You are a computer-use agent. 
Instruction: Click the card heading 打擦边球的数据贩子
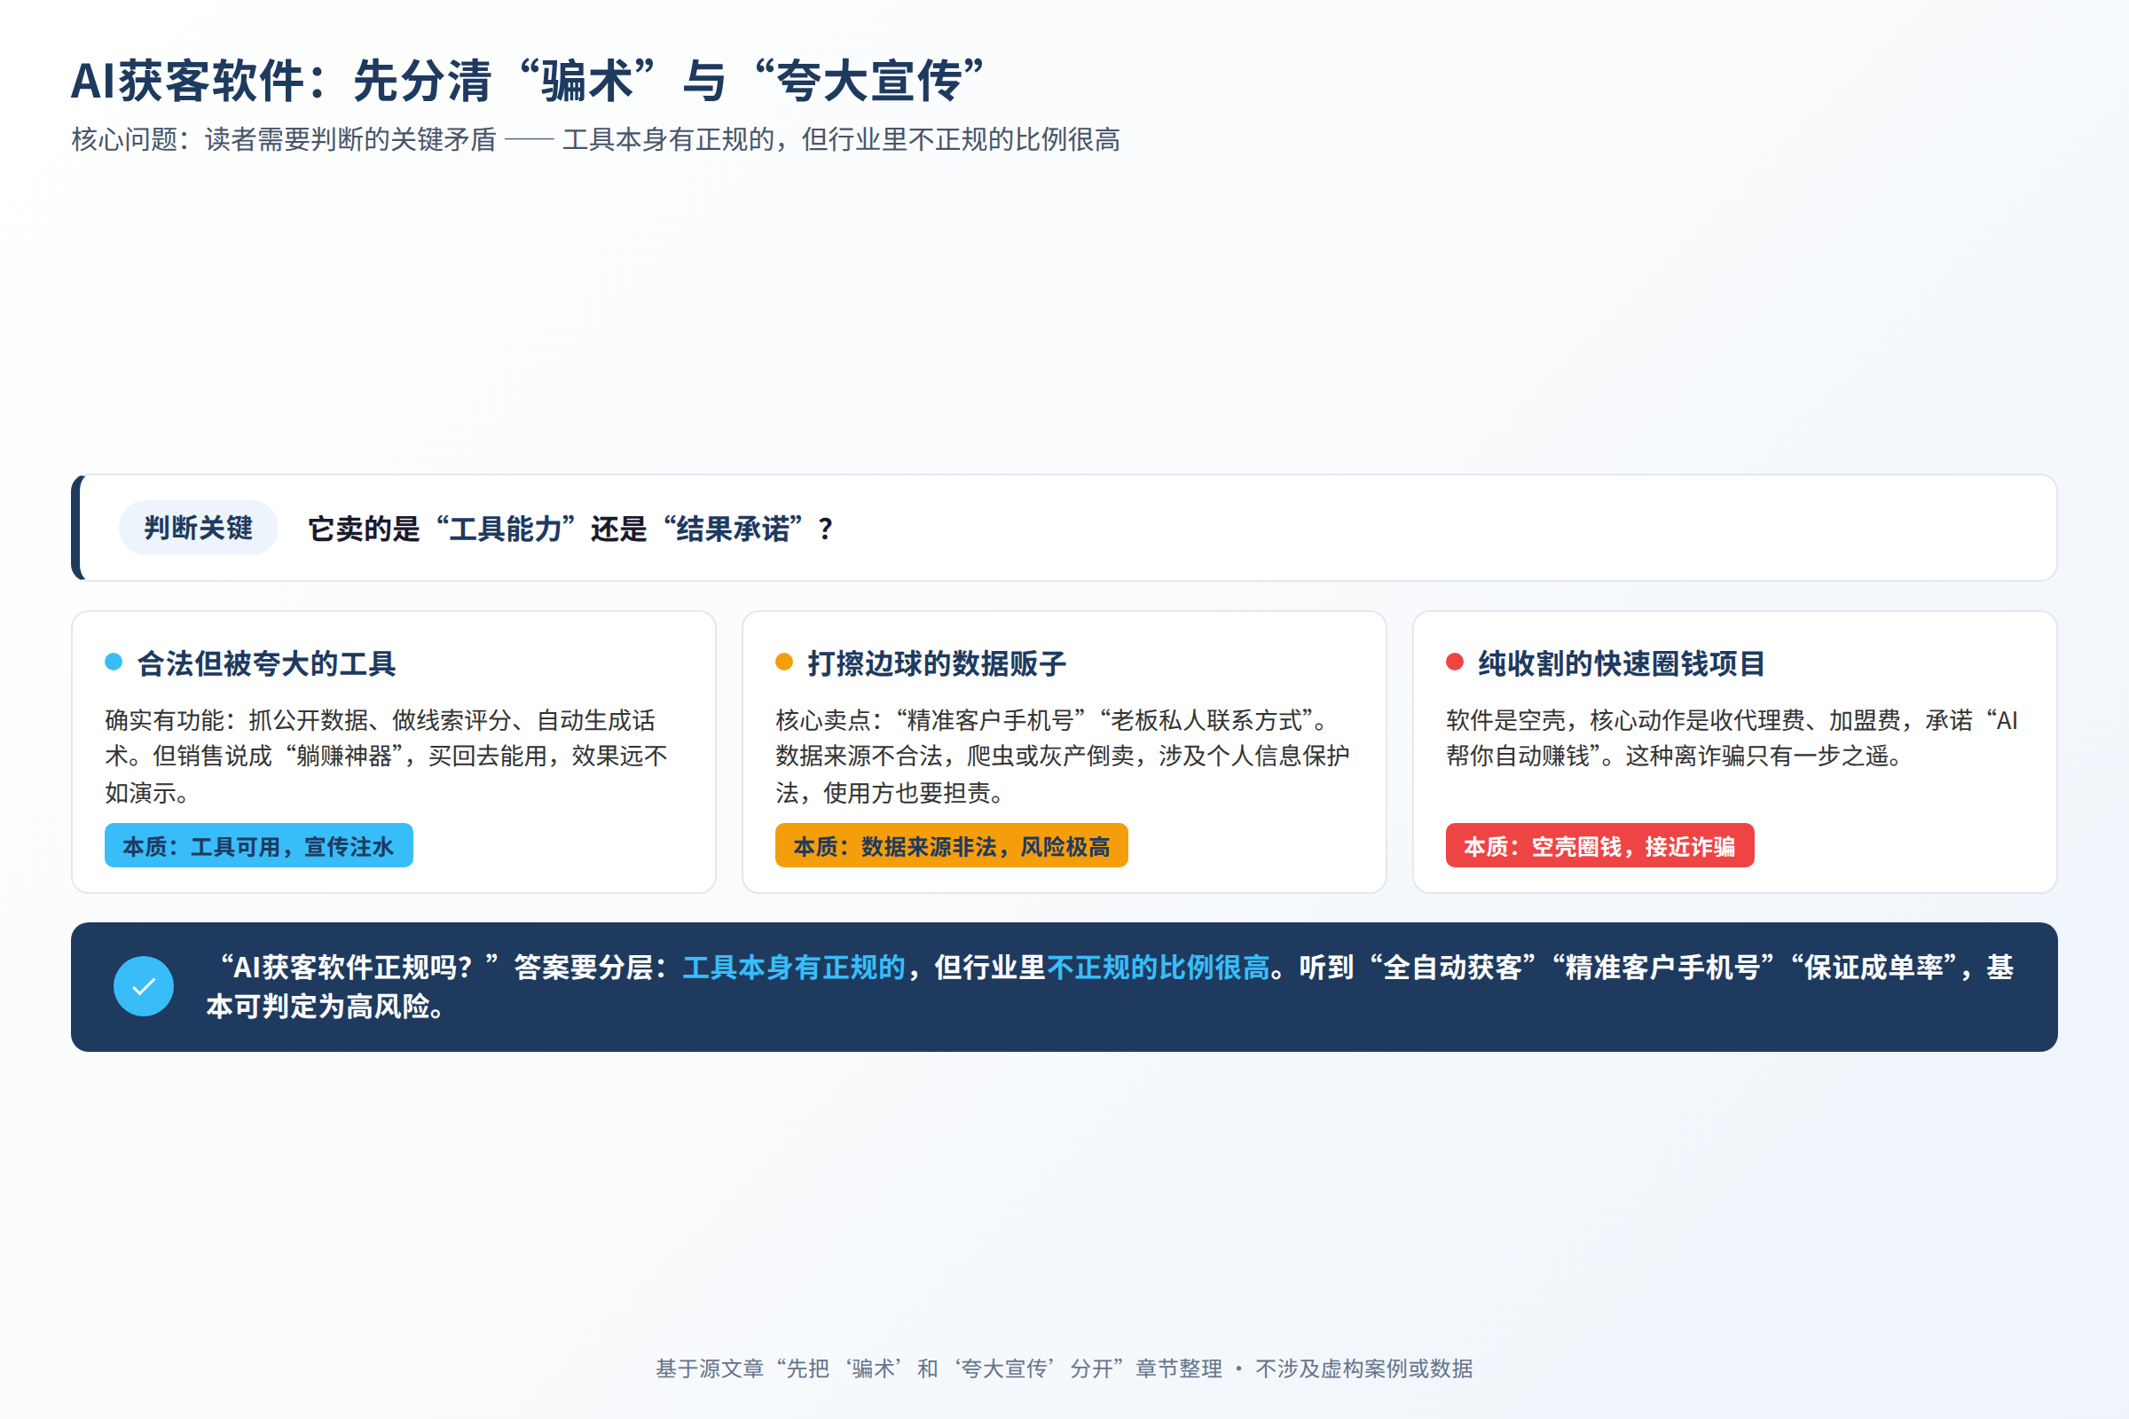[x=937, y=663]
